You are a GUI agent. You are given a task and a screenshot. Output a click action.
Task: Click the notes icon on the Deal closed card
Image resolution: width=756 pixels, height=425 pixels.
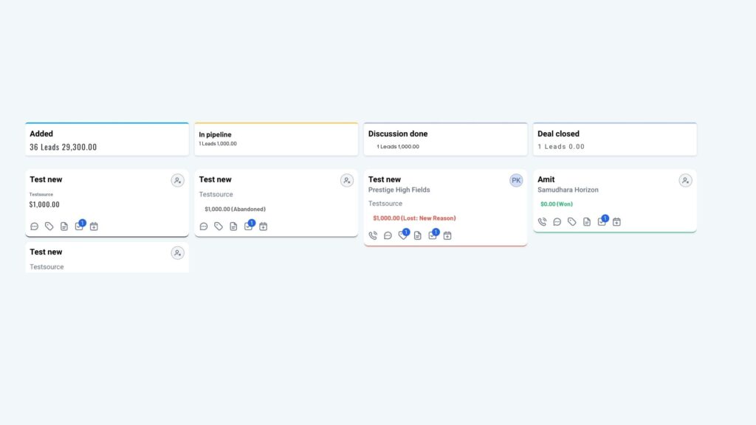[585, 221]
